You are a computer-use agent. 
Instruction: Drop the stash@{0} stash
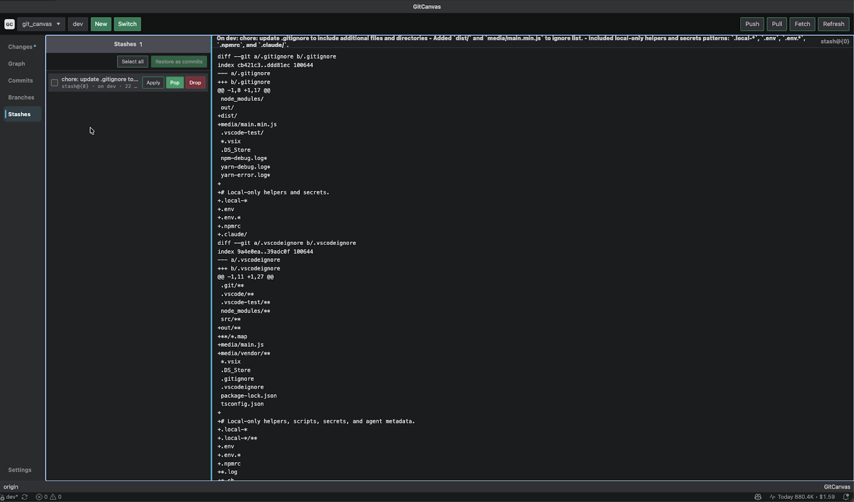click(195, 83)
